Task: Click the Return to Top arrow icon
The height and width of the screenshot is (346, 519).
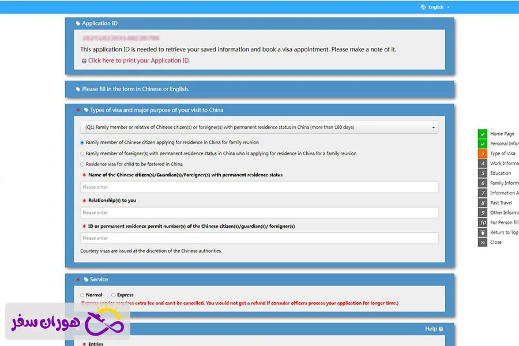Action: 483,232
